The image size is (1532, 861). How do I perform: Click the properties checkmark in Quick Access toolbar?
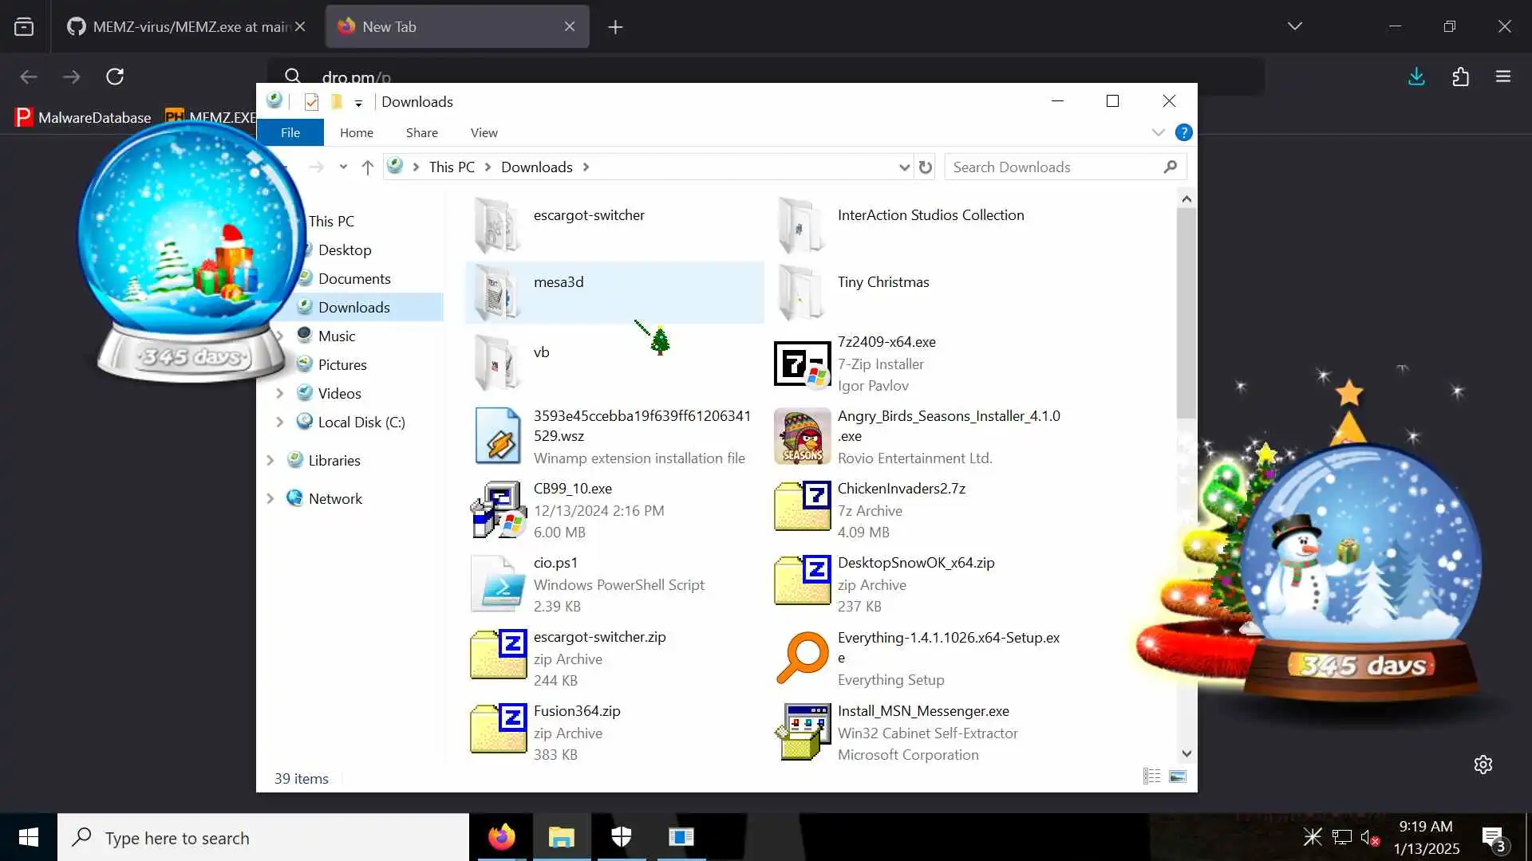(312, 102)
